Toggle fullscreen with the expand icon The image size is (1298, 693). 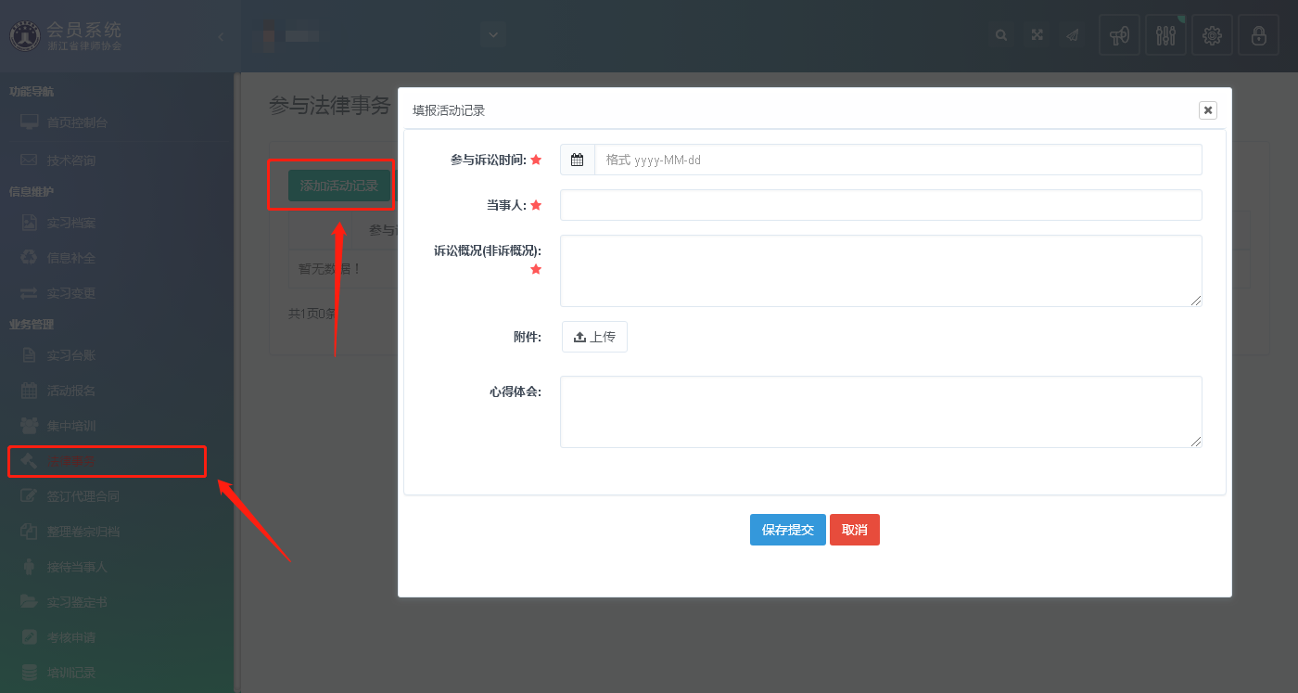[x=1037, y=35]
